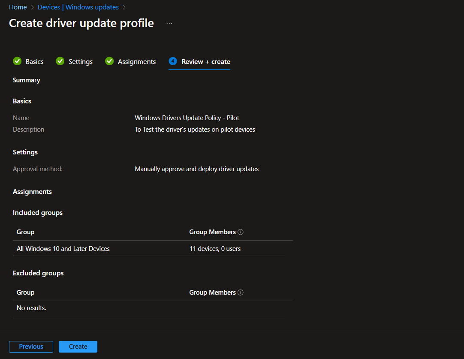
Task: Click the chevron after the Home breadcrumb
Action: (31, 7)
